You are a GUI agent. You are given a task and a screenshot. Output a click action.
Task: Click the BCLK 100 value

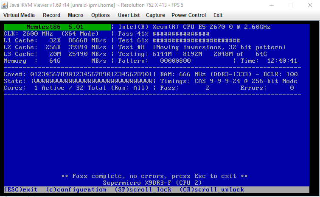click(x=292, y=75)
